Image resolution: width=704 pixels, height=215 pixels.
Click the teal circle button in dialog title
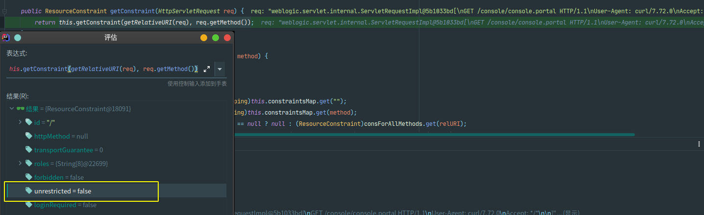tap(18, 38)
